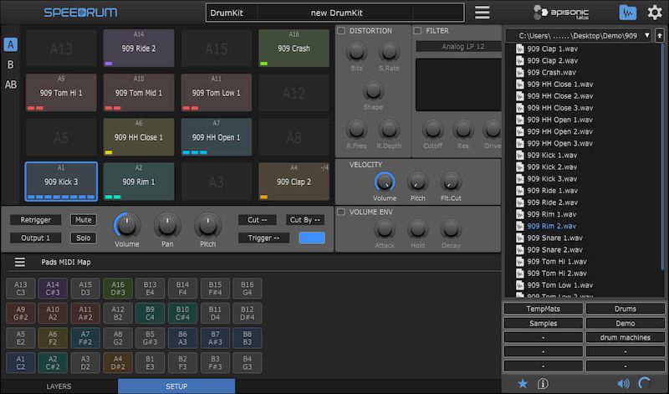Pick the blue pad color swatch
669x394 pixels.
[311, 238]
